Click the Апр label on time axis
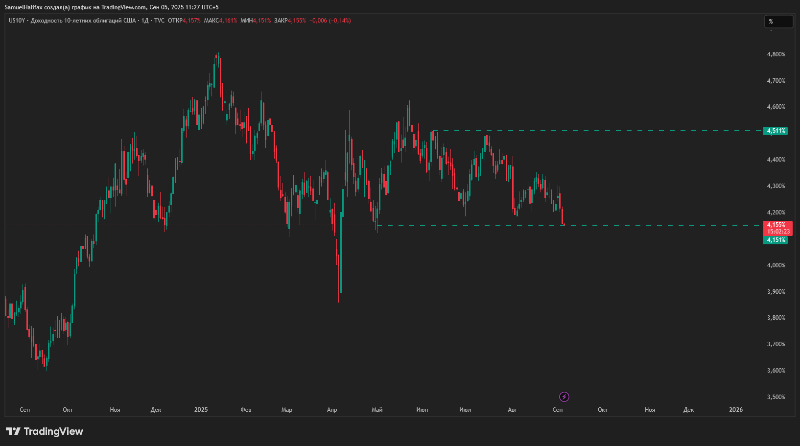Image resolution: width=800 pixels, height=446 pixels. [x=332, y=410]
